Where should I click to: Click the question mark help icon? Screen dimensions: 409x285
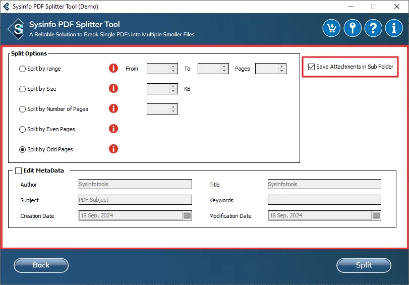(x=373, y=28)
